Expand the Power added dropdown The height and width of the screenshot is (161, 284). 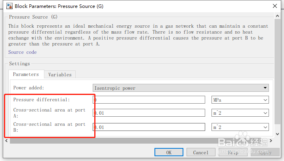[181, 88]
